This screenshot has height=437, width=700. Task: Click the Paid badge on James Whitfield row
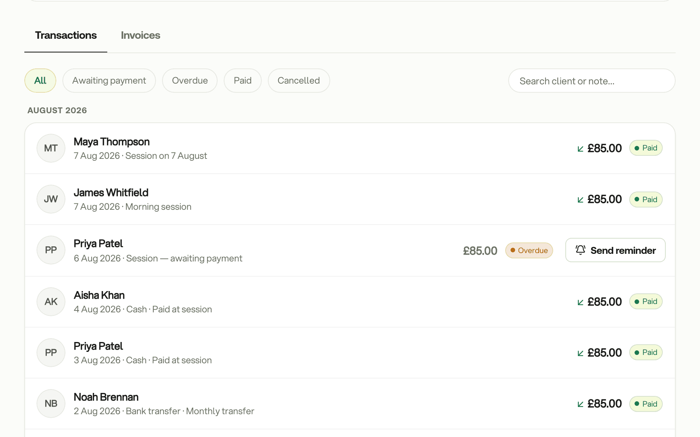click(x=646, y=199)
